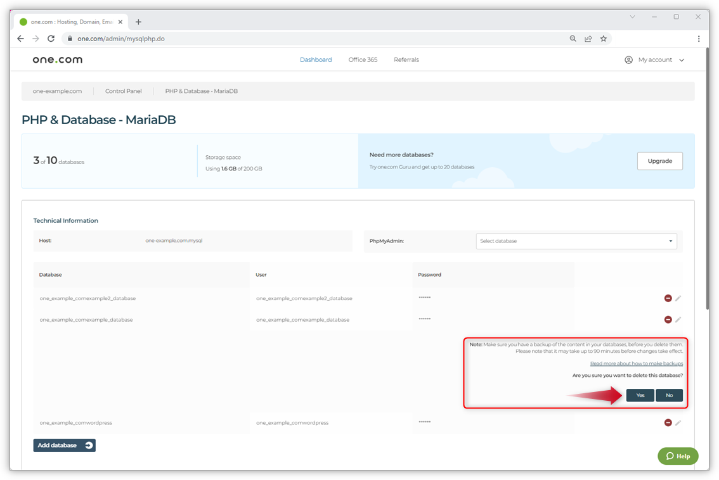Reload the current page
Image resolution: width=719 pixels, height=480 pixels.
point(51,39)
